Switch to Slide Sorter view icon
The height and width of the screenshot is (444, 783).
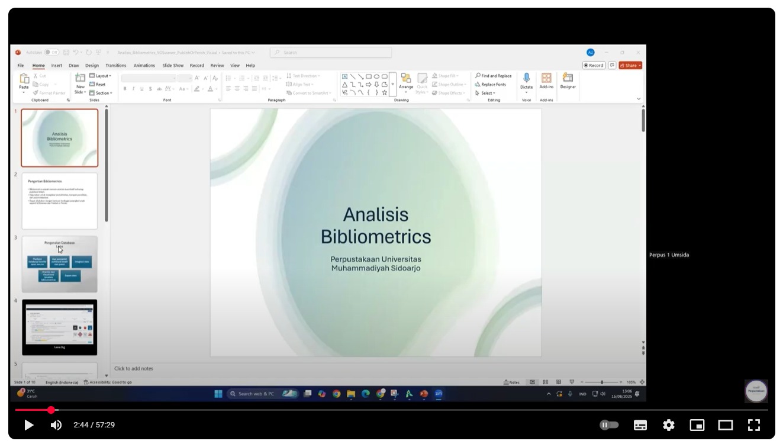click(546, 382)
